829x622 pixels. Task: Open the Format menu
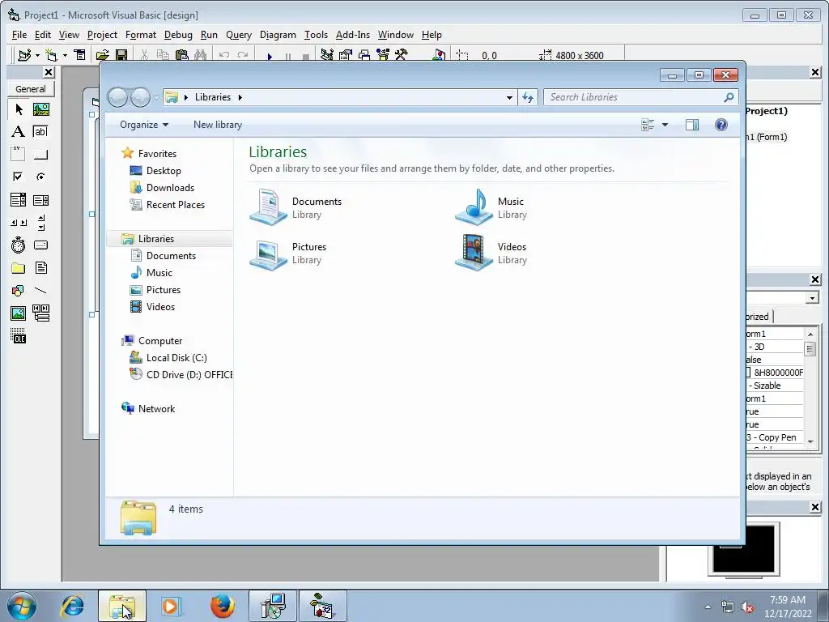[x=141, y=35]
